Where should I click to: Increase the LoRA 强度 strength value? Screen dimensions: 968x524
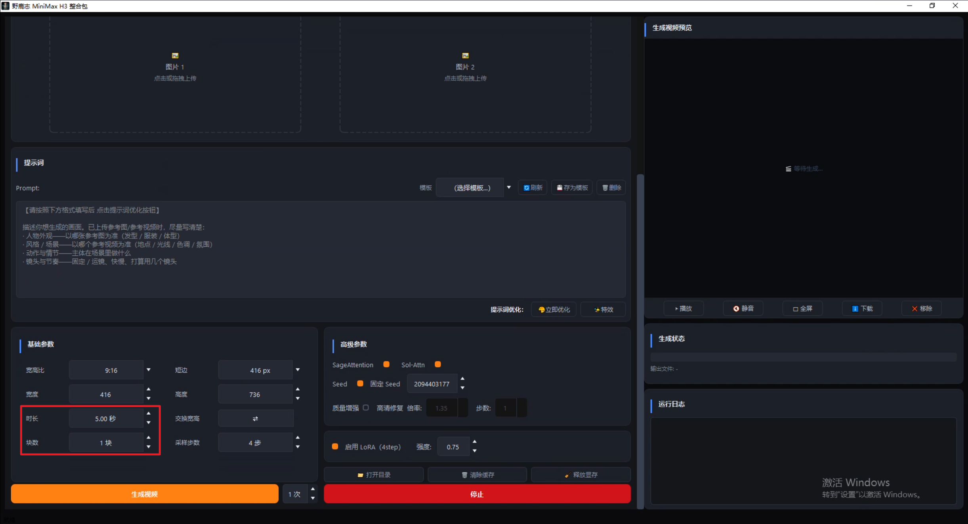tap(475, 442)
